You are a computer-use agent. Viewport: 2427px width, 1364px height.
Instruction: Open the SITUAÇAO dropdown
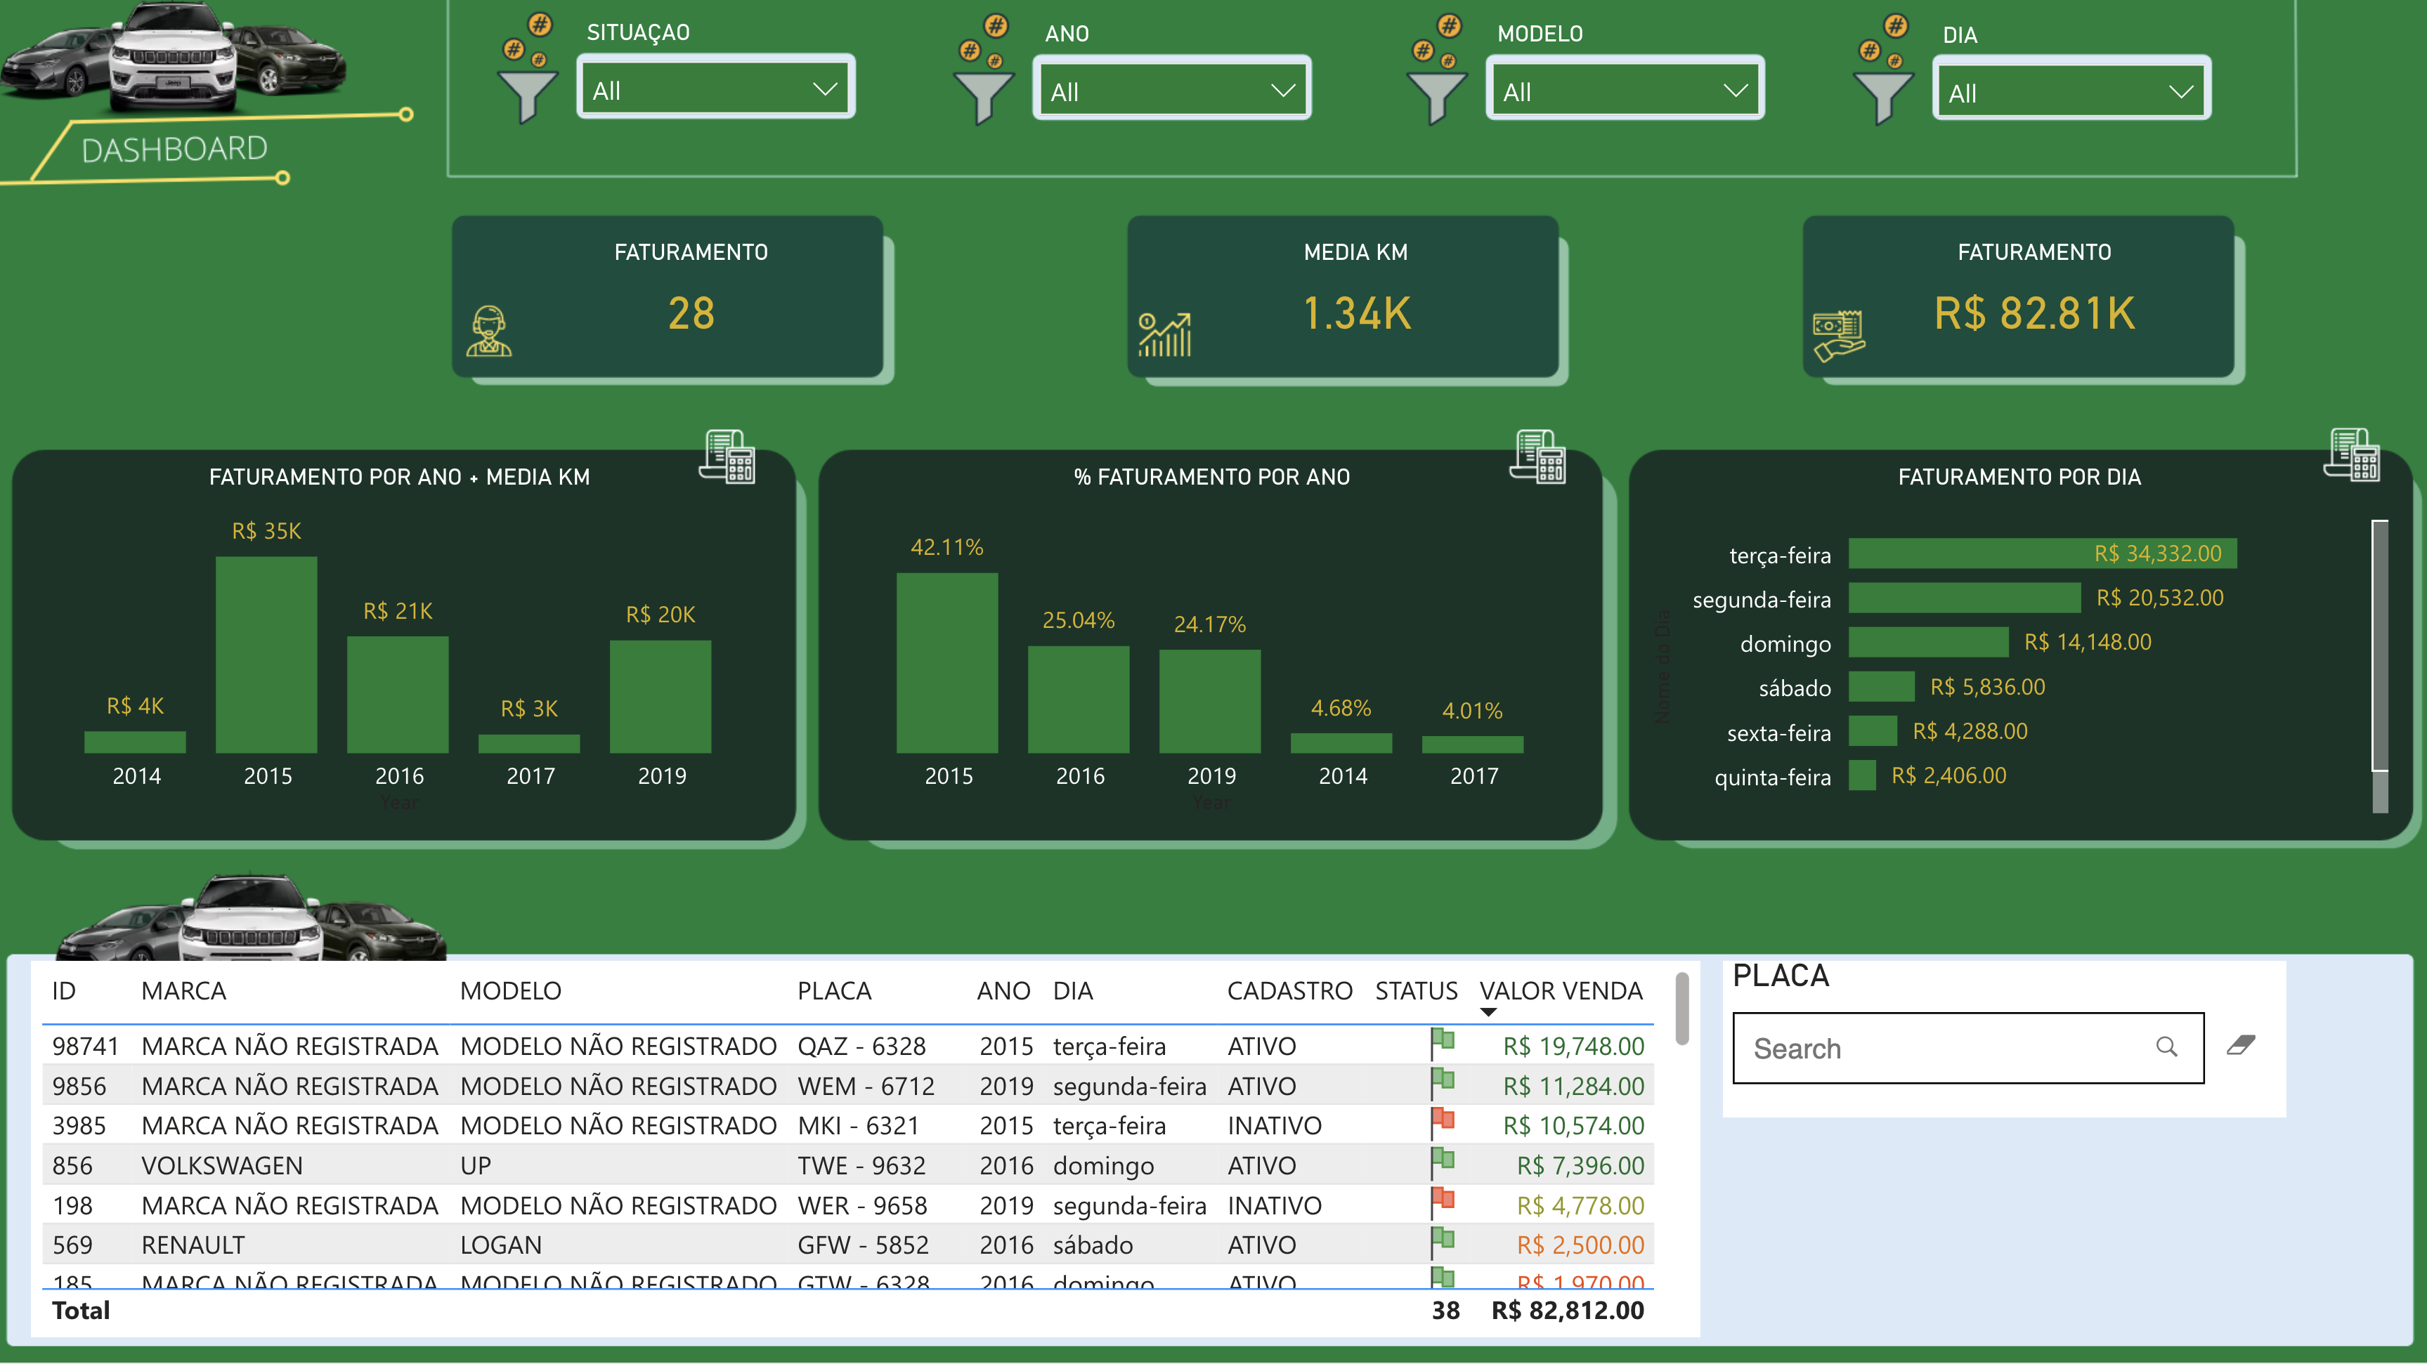[x=716, y=89]
